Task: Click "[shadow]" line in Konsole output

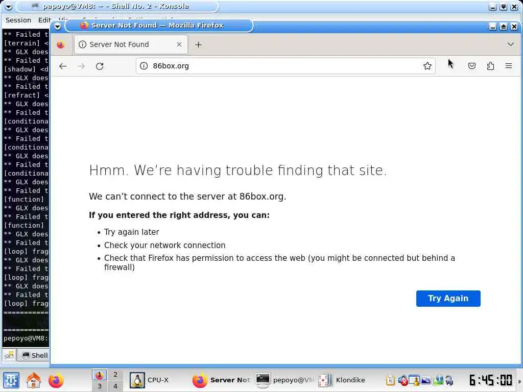Action: 26,69
